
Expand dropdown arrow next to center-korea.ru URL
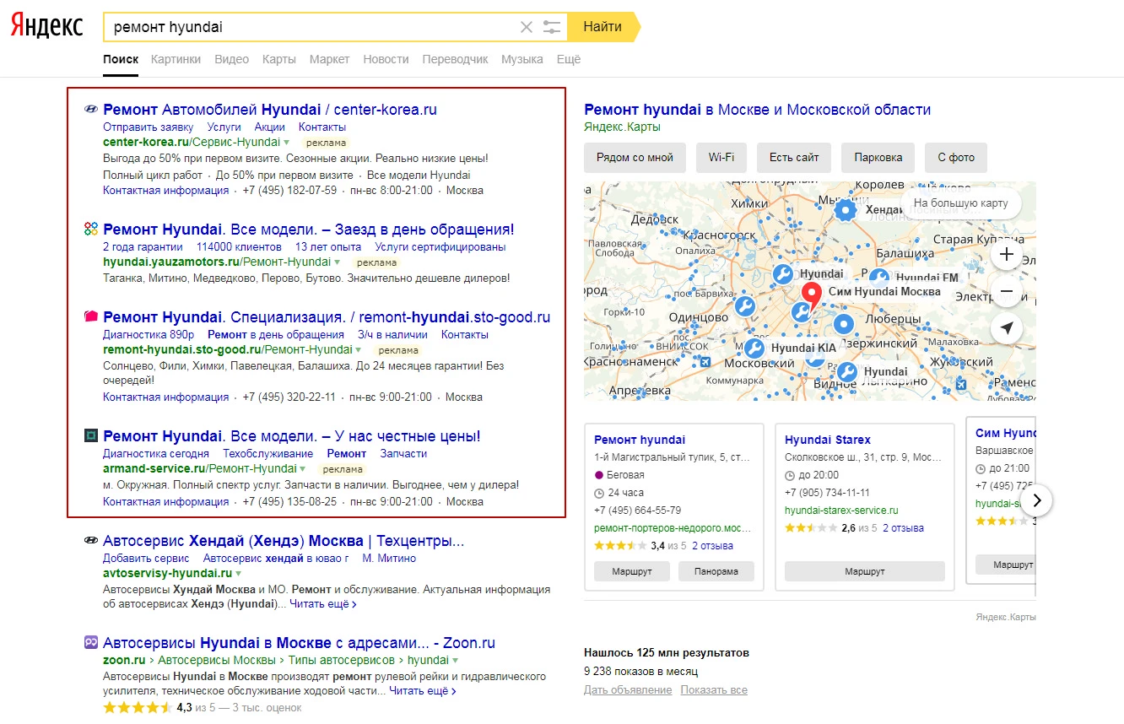[287, 143]
